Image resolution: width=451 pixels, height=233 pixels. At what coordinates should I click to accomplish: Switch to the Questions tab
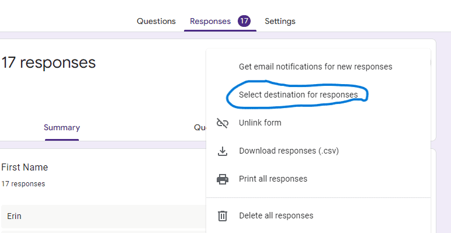pos(156,21)
